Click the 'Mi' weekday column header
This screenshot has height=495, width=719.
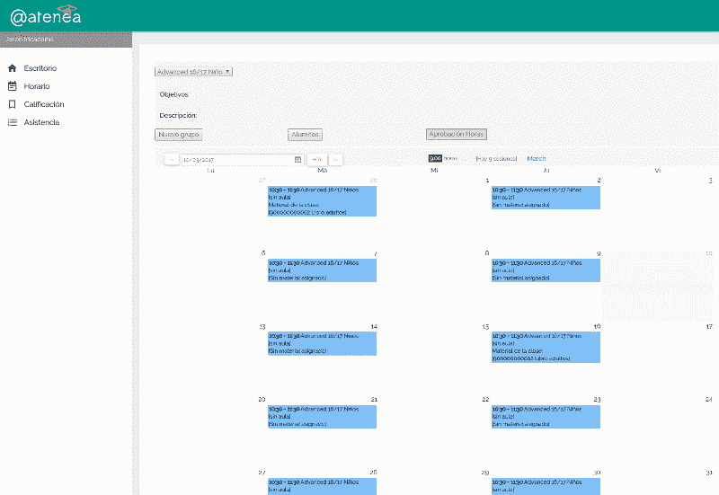click(x=434, y=171)
